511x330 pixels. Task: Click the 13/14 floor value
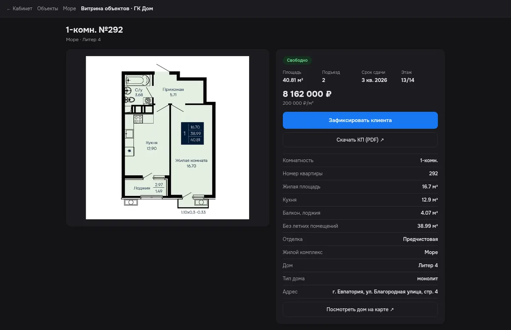click(x=408, y=80)
